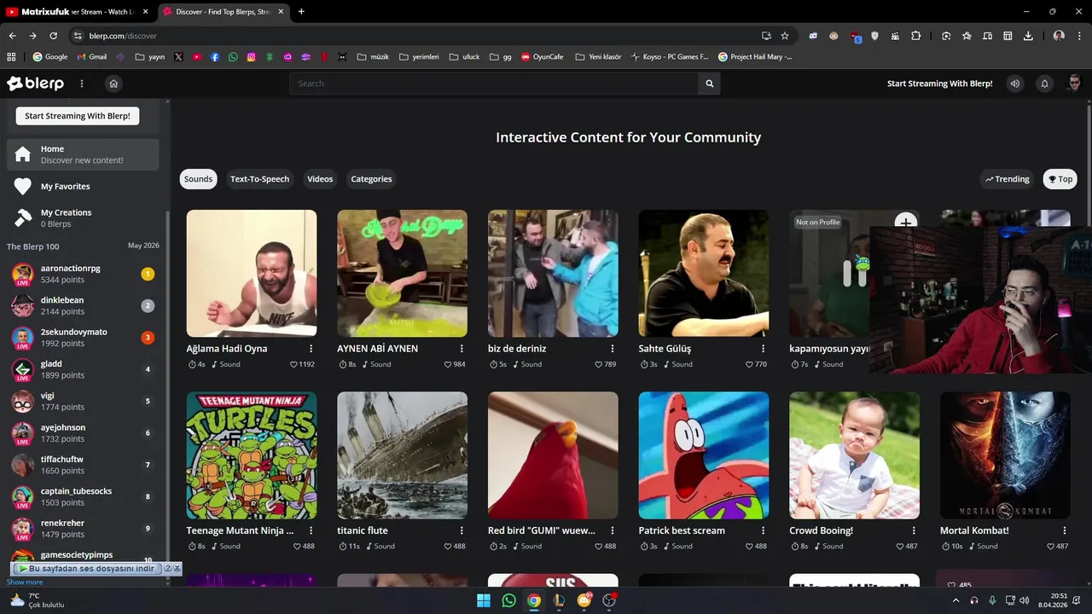
Task: Go back in browser
Action: pos(12,36)
